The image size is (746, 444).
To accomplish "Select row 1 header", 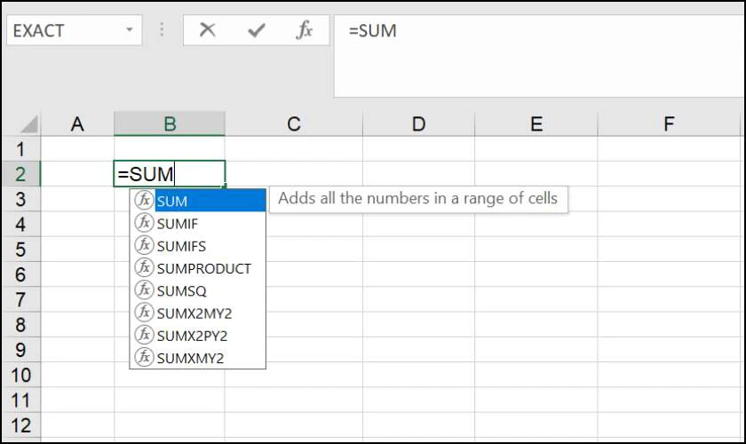I will point(20,149).
